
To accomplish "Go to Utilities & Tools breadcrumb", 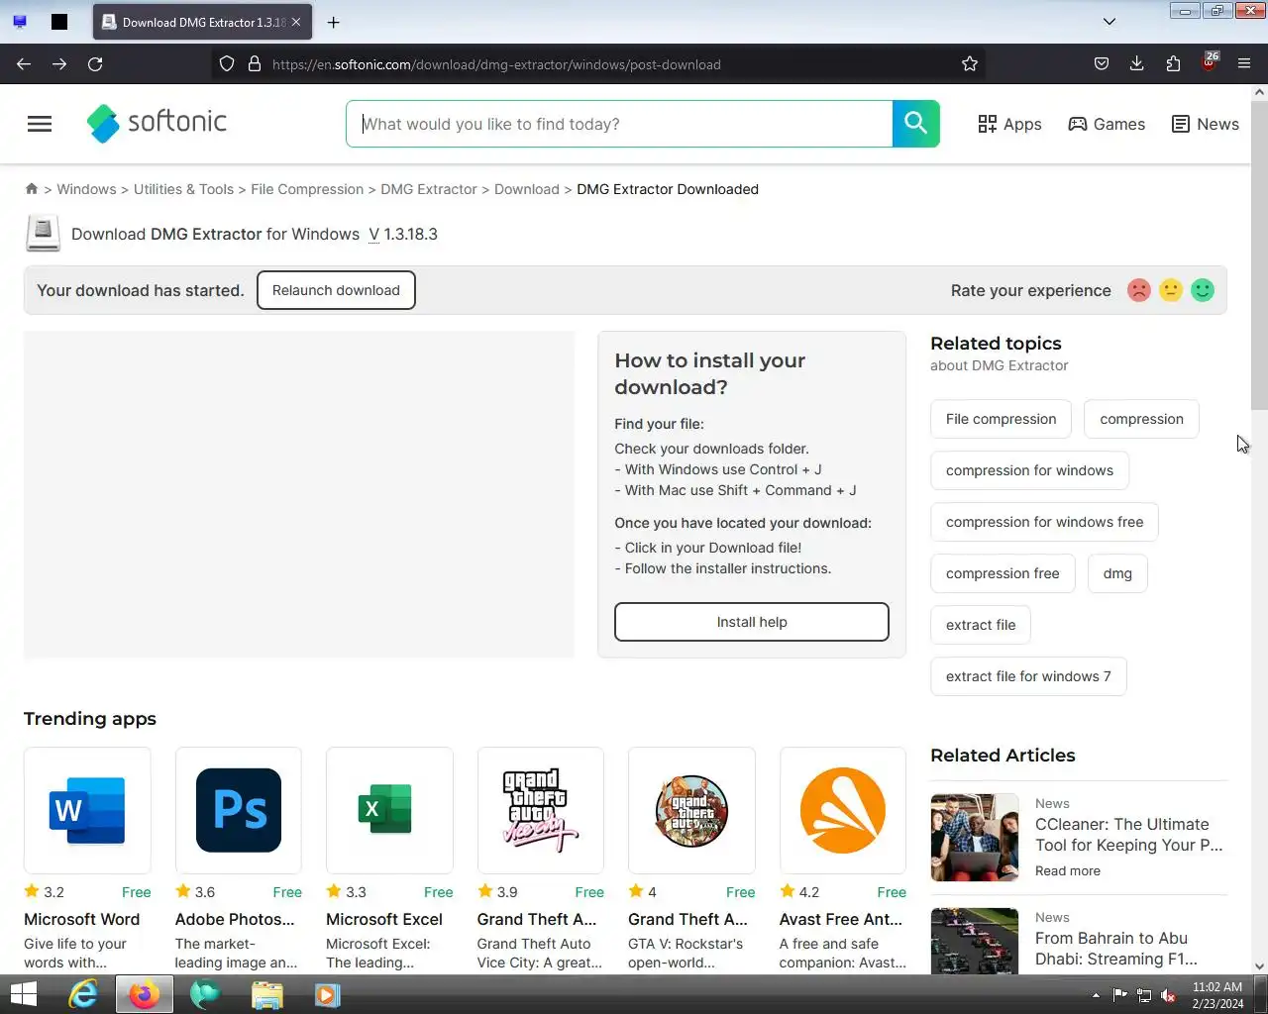I will (x=183, y=189).
